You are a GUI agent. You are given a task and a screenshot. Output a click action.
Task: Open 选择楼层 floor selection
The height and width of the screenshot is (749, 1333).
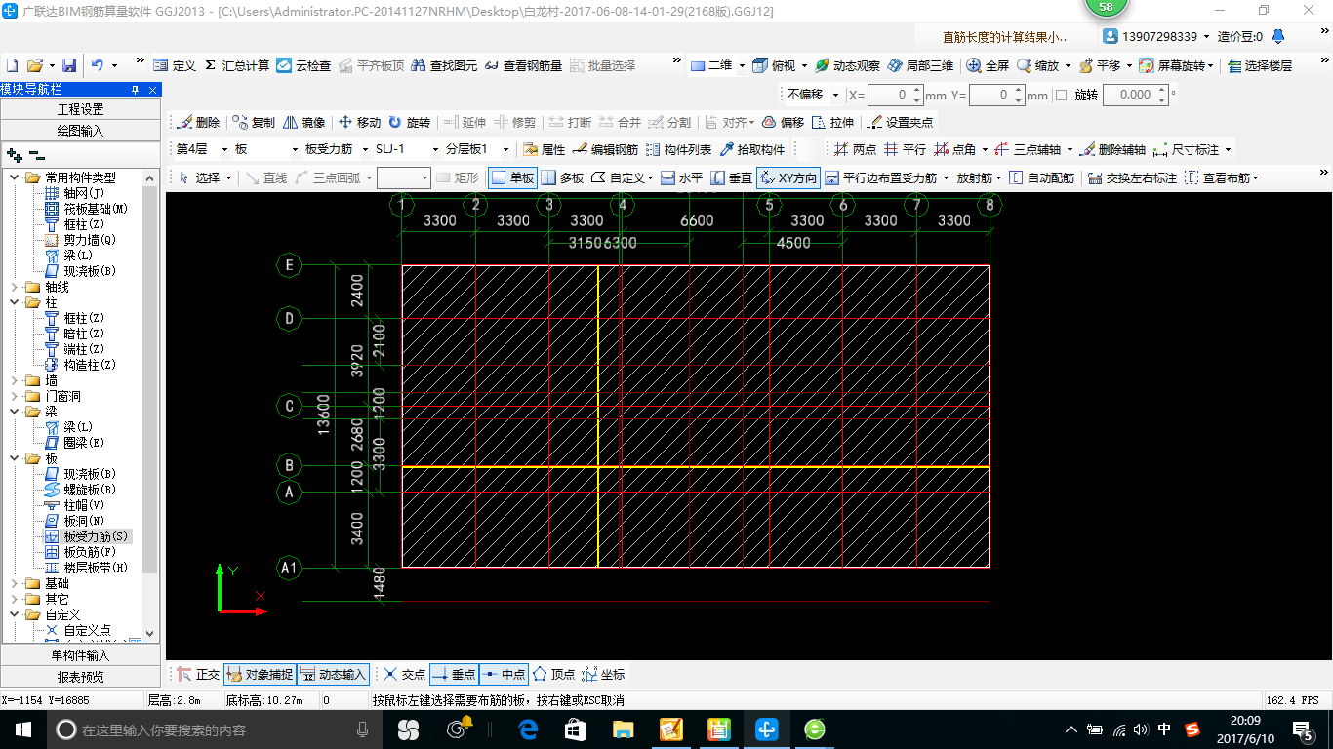(1260, 65)
